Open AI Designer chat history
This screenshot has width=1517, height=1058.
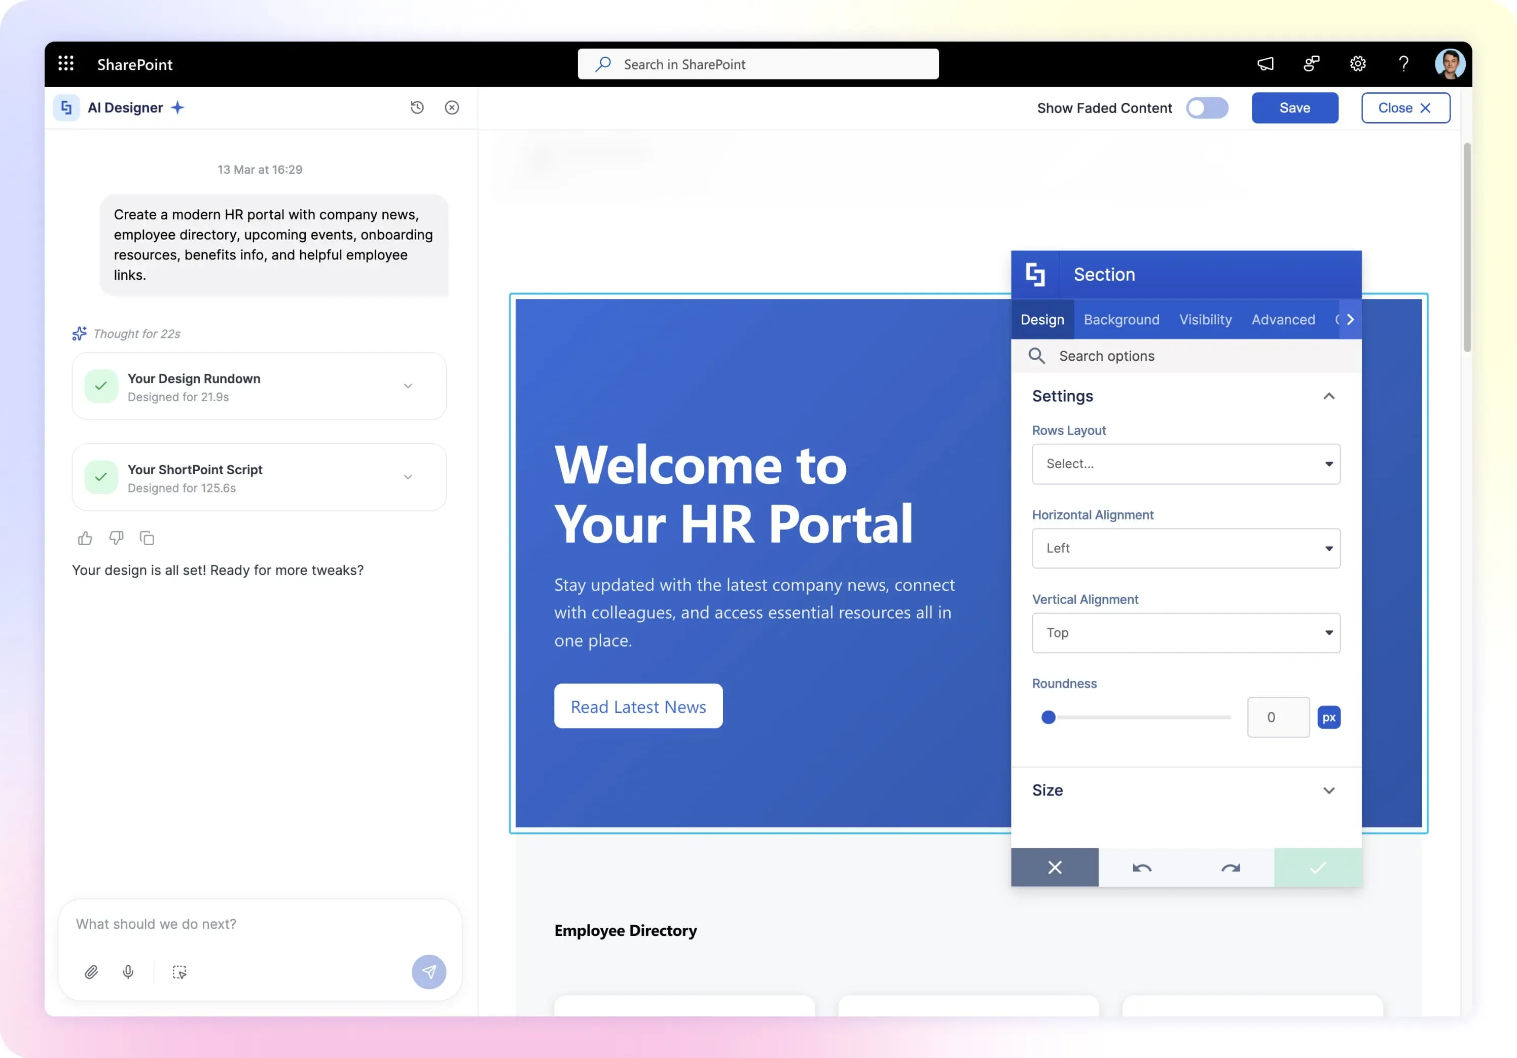417,107
